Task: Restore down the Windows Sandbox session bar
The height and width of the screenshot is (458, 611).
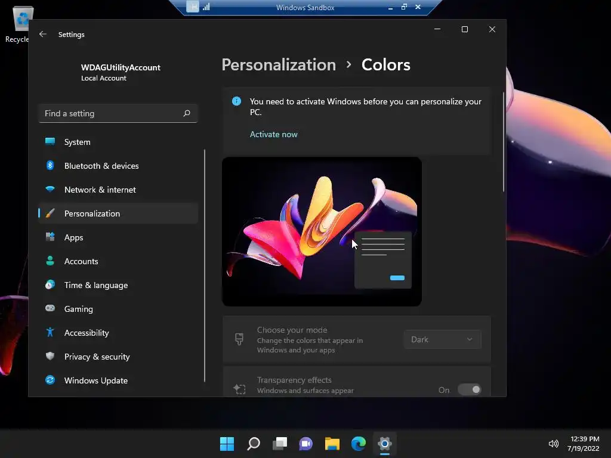Action: pos(404,7)
